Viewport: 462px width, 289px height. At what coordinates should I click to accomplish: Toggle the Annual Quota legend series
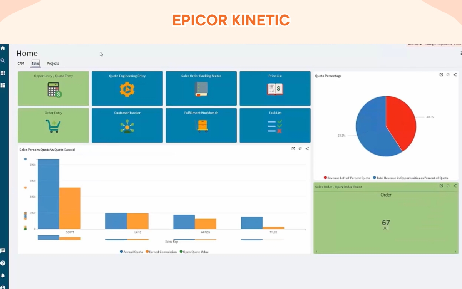click(131, 252)
